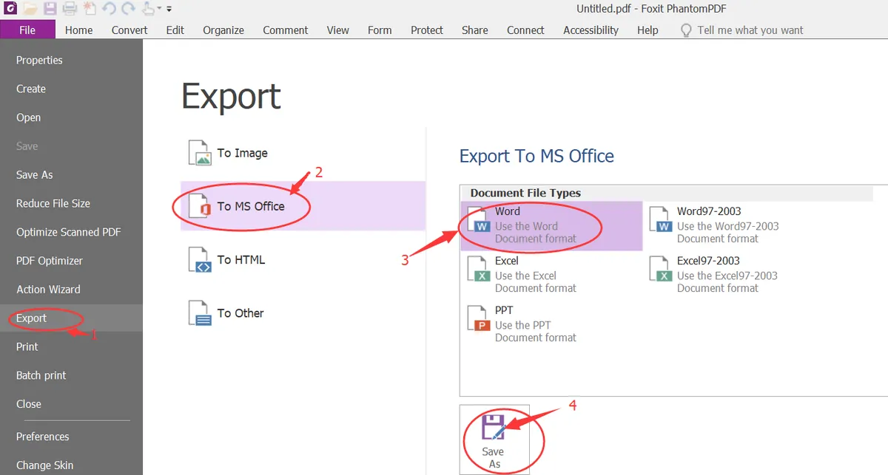Open the Accessibility ribbon tab
Screen dimensions: 888x475
(x=591, y=30)
